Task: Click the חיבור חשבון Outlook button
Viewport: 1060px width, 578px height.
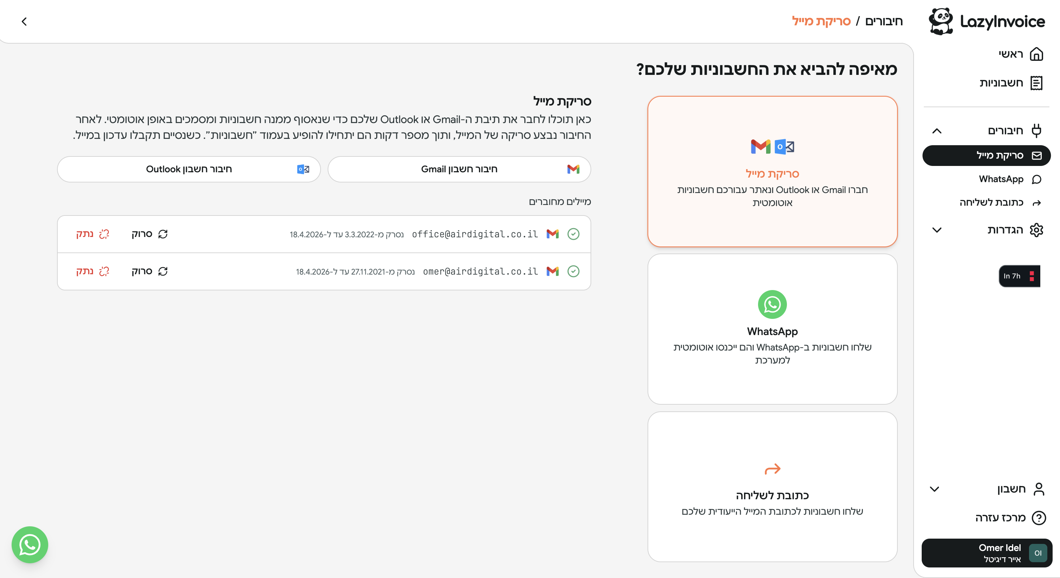Action: pos(189,169)
